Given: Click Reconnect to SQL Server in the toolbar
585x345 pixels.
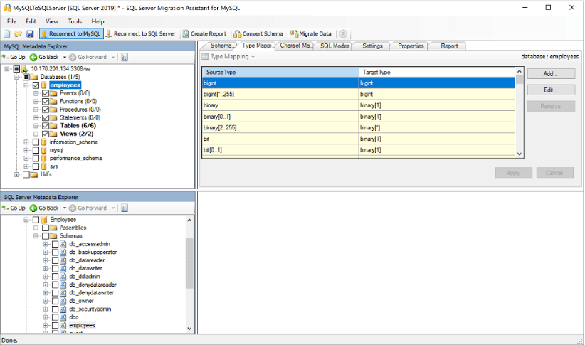Looking at the screenshot, I should coord(141,33).
